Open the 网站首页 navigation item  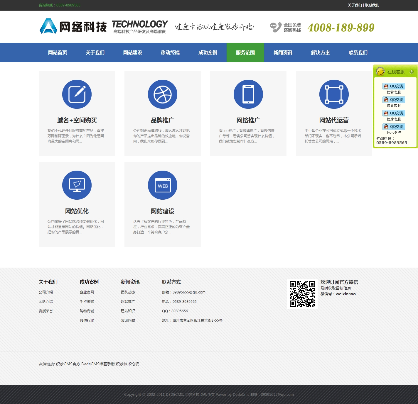(58, 52)
